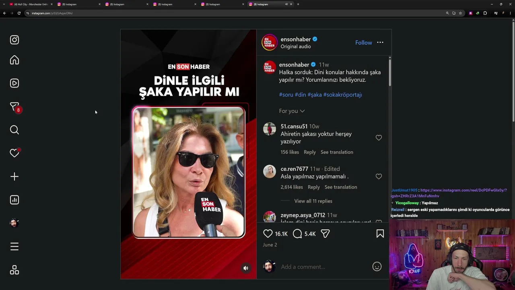Go to Instagram Home feed icon

[14, 60]
